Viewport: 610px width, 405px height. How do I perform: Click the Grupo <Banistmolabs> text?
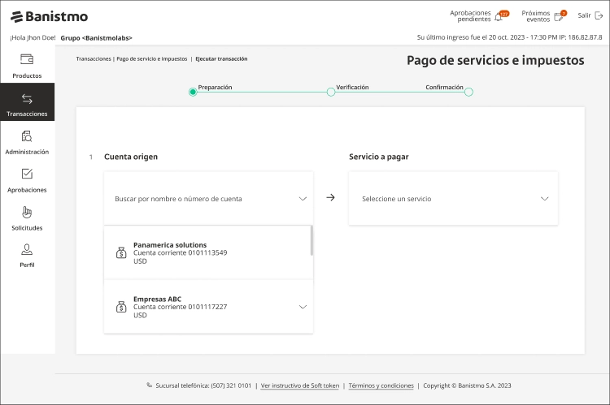pyautogui.click(x=97, y=38)
